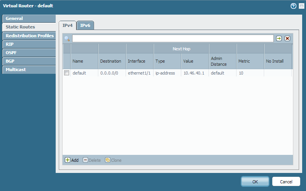Select the ip-address type cell

(165, 73)
